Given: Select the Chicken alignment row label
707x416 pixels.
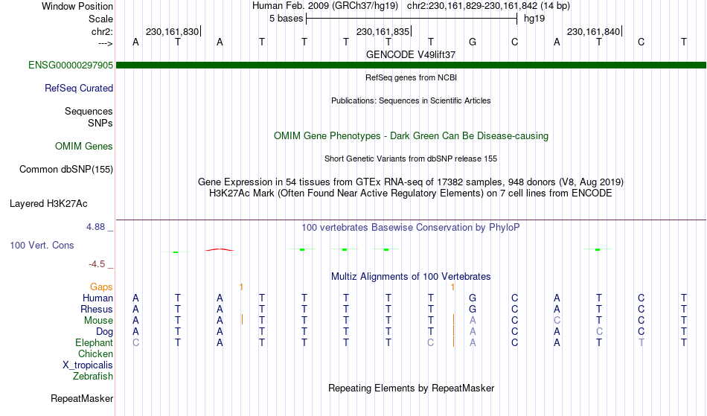Looking at the screenshot, I should [95, 353].
